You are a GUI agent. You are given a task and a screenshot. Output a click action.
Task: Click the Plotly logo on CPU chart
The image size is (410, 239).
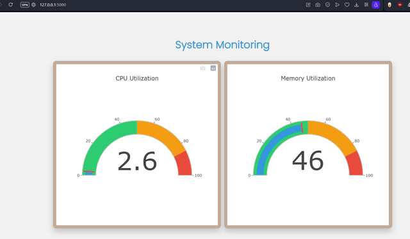[213, 68]
